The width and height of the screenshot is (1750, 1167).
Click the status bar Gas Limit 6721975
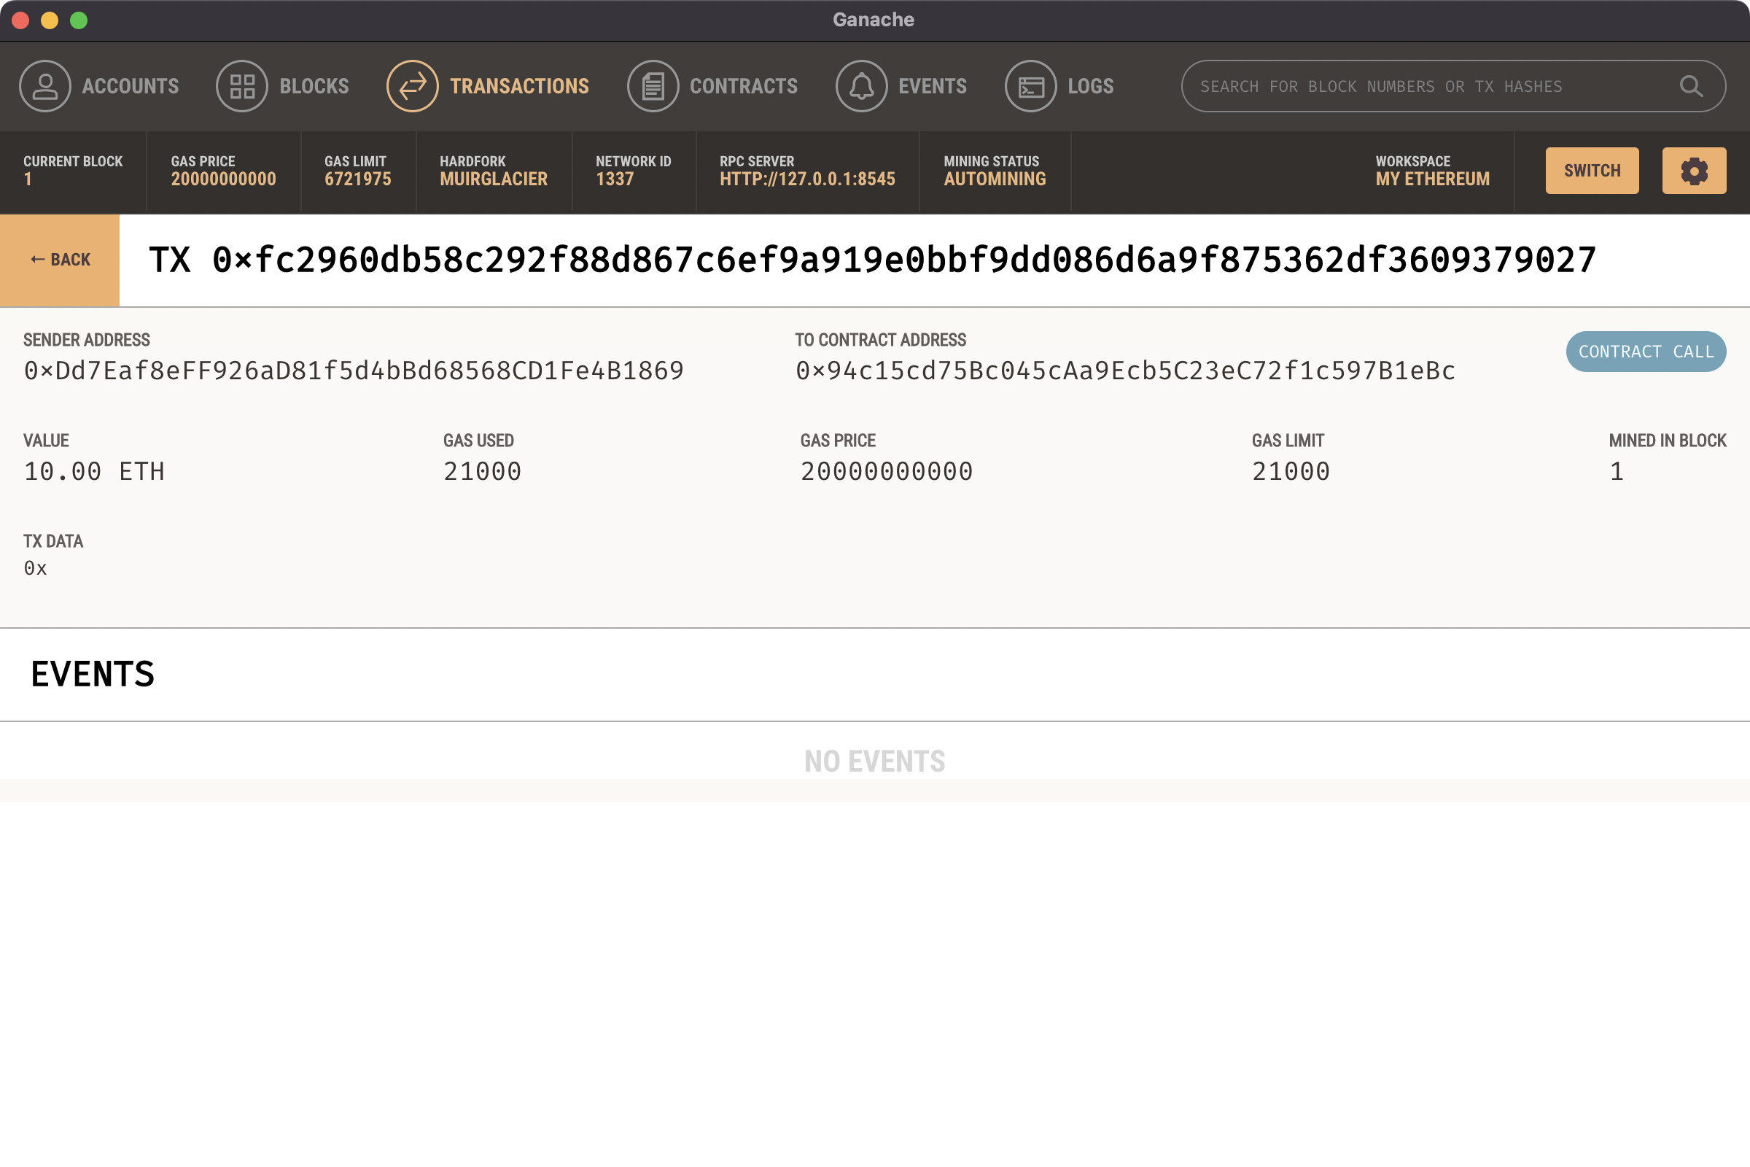[357, 179]
